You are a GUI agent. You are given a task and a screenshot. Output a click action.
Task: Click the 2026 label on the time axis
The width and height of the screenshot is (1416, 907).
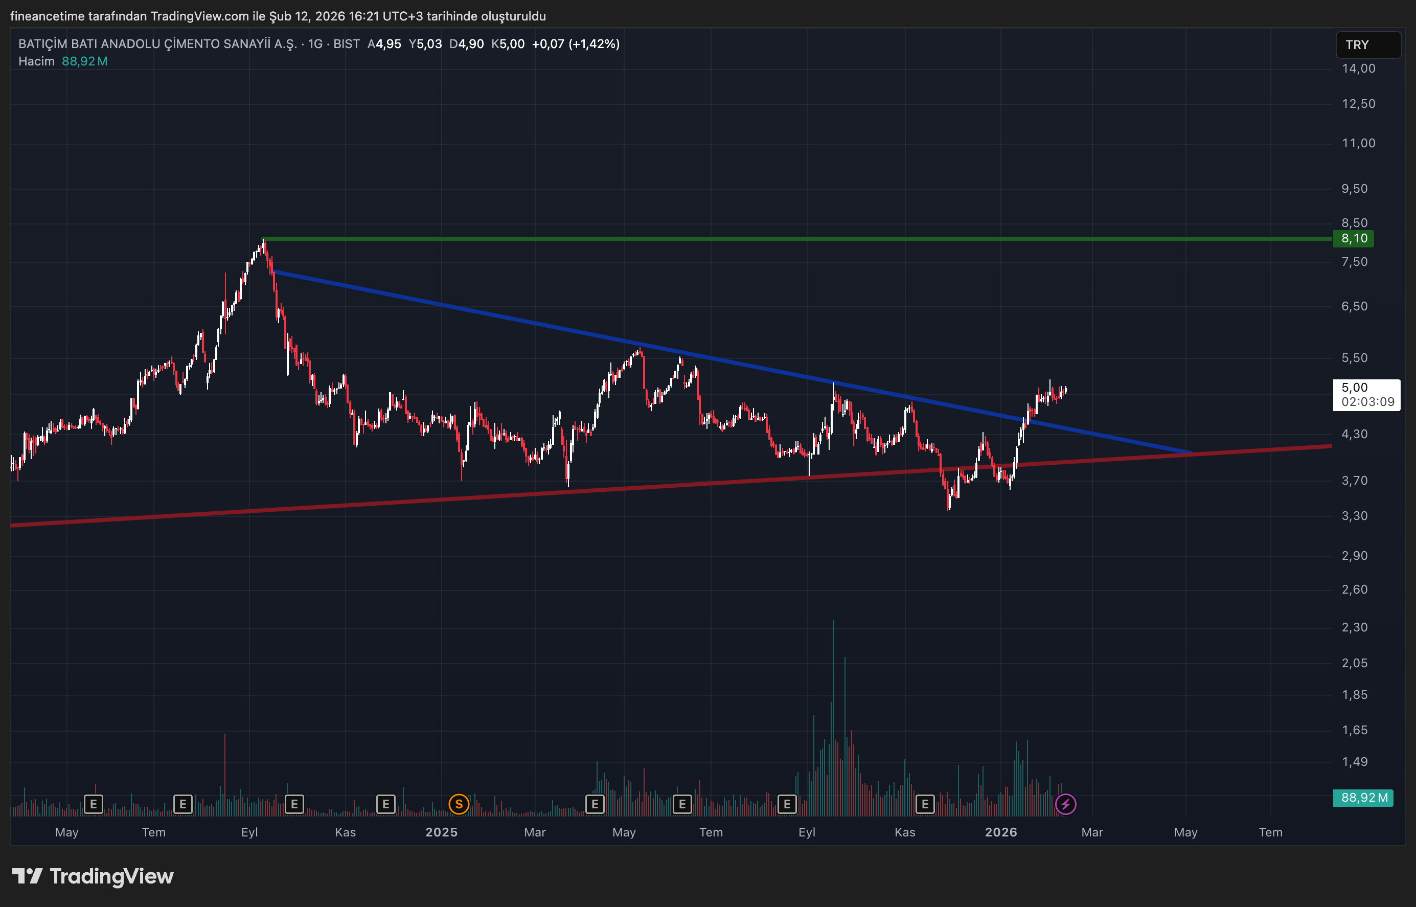(1000, 832)
